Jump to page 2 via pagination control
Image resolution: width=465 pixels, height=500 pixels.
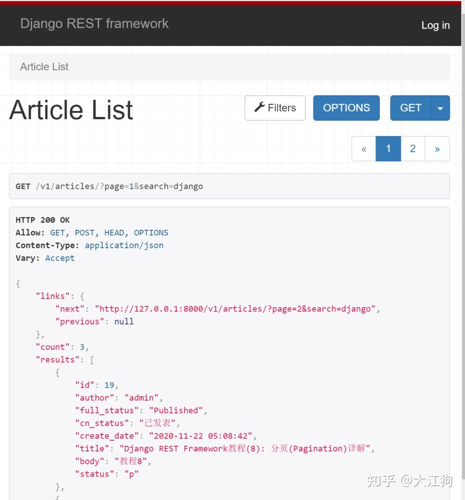click(x=412, y=148)
